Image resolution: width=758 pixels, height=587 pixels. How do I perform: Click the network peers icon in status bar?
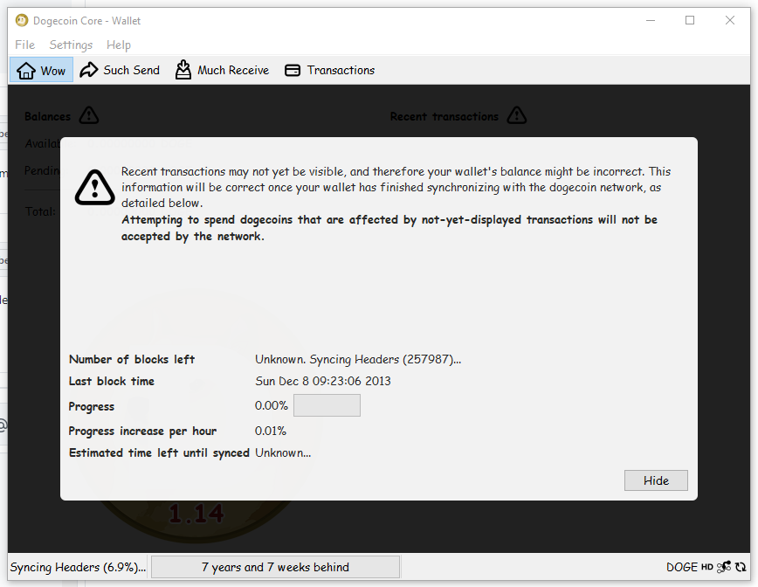coord(723,567)
